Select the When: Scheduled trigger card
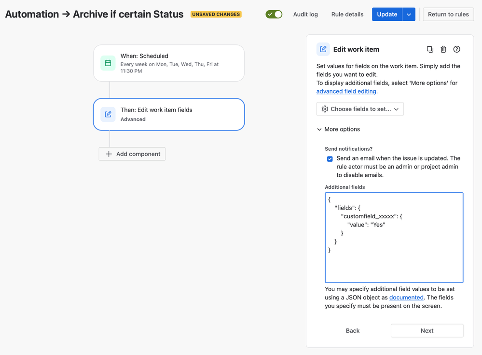Screen dimensions: 482x355 (x=169, y=63)
